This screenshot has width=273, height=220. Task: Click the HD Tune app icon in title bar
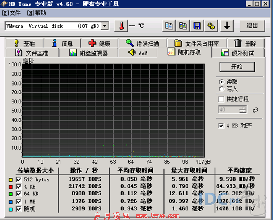(4, 4)
